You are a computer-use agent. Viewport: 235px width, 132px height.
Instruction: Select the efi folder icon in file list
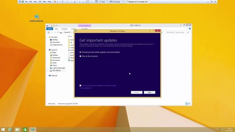click(x=69, y=43)
